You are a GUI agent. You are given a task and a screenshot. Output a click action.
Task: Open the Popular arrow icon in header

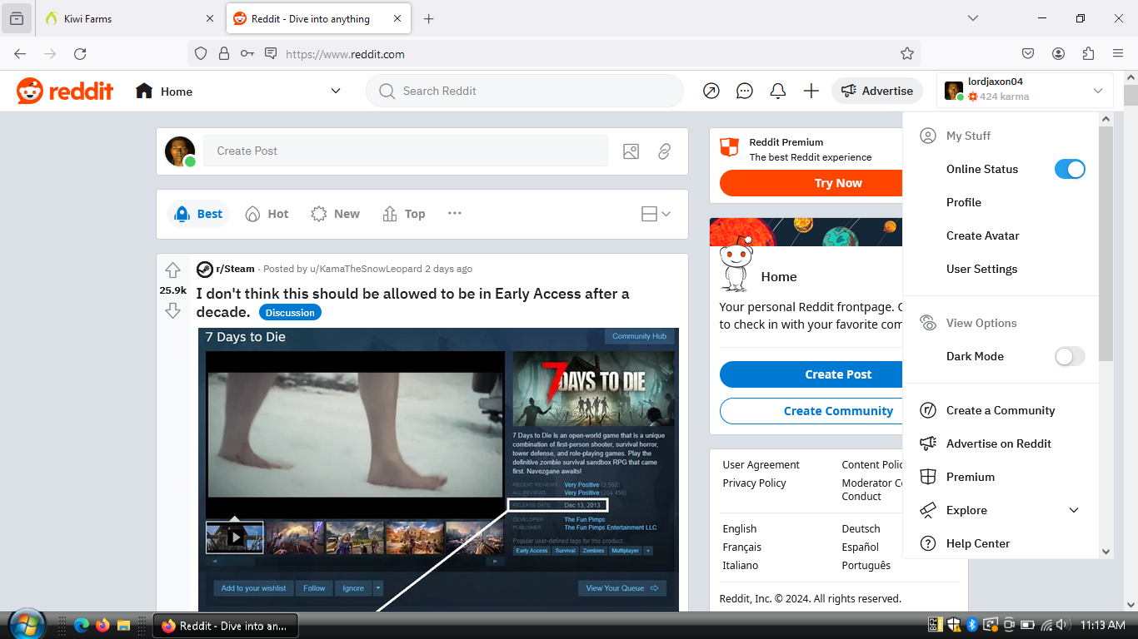pyautogui.click(x=711, y=91)
